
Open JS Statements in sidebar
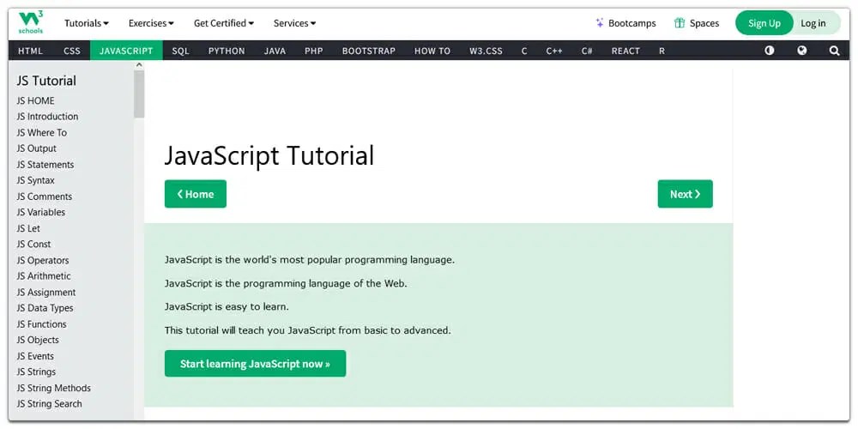tap(45, 165)
